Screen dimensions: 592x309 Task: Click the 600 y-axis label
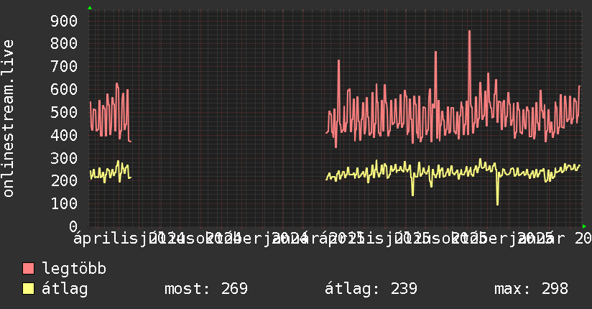pyautogui.click(x=64, y=90)
